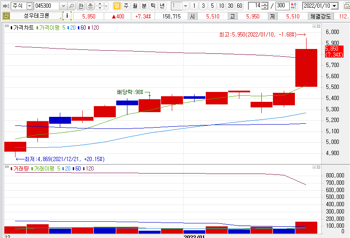Image resolution: width=350 pixels, height=238 pixels.
Task: Choose the 60 interval button
Action: (x=239, y=6)
